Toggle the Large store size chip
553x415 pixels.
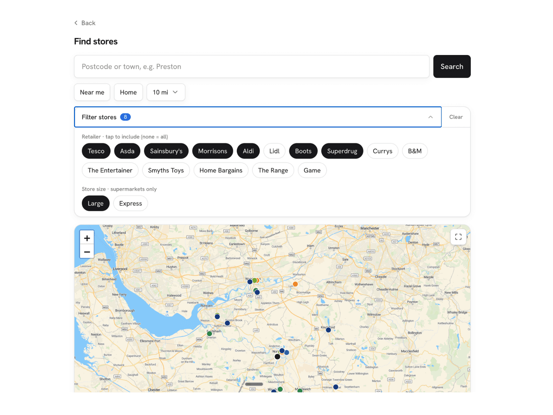point(95,203)
